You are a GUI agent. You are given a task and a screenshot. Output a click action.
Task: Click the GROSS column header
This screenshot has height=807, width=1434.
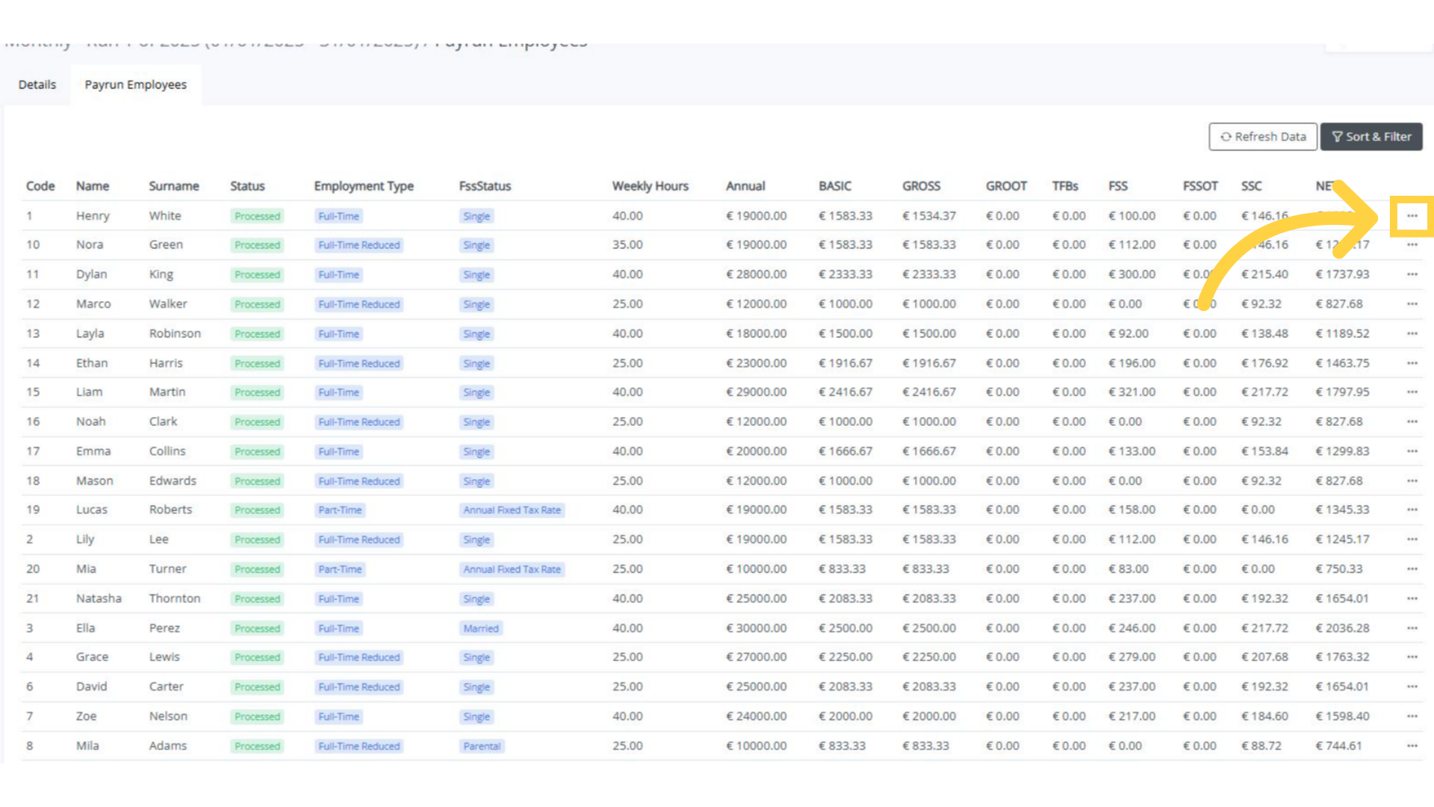pyautogui.click(x=921, y=186)
